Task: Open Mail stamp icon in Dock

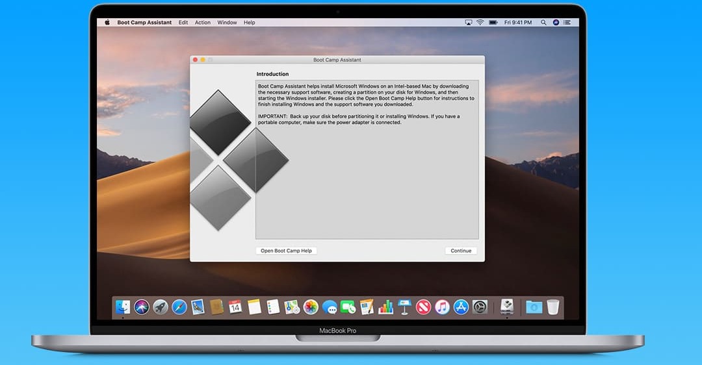Action: click(198, 307)
